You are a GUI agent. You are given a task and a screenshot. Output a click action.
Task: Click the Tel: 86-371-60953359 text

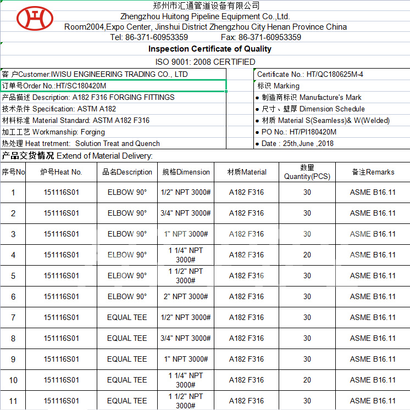pyautogui.click(x=149, y=37)
